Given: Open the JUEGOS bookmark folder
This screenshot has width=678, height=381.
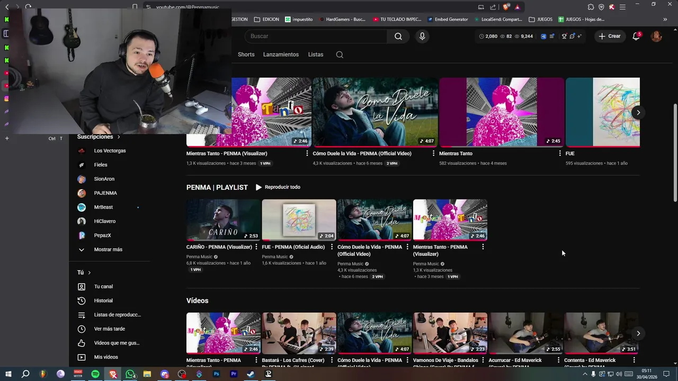Looking at the screenshot, I should point(540,20).
